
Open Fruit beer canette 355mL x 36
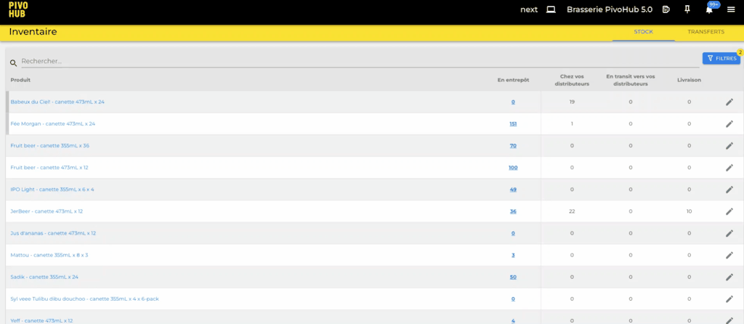click(x=50, y=145)
